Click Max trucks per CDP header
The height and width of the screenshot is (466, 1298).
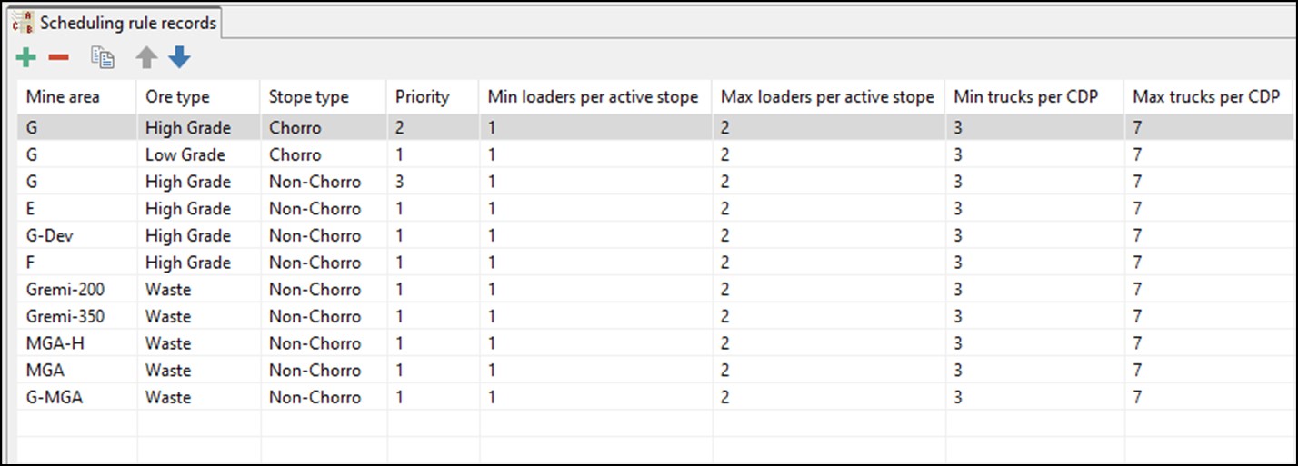[x=1206, y=96]
